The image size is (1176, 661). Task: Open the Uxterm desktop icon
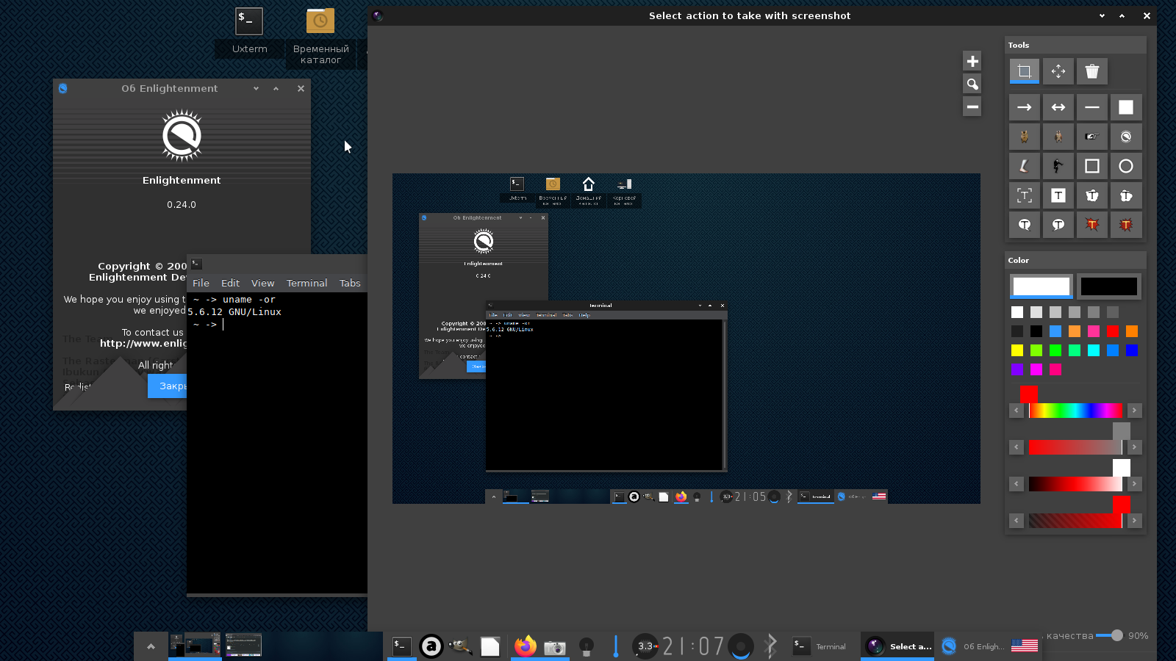point(249,32)
